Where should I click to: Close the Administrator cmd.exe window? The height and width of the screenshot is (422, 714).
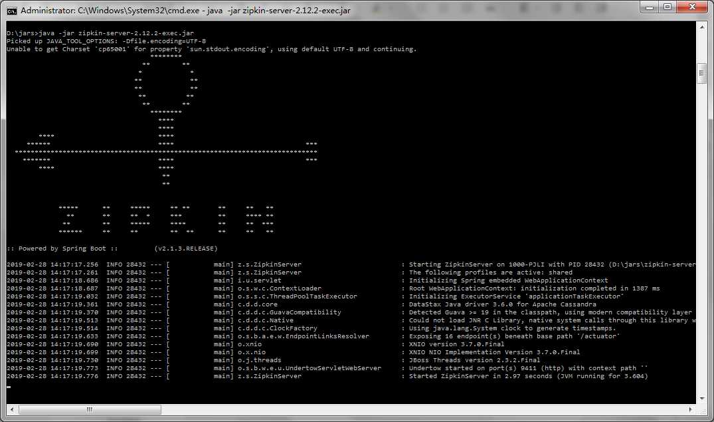point(692,7)
